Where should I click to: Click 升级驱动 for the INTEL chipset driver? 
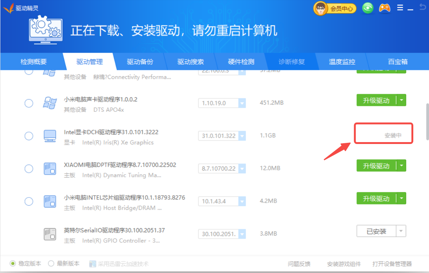click(x=376, y=198)
